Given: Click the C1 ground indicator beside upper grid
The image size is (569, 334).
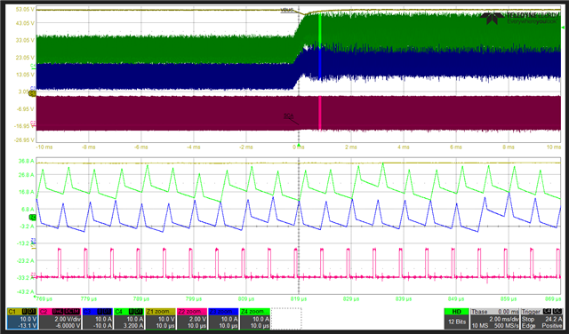Looking at the screenshot, I should point(33,93).
